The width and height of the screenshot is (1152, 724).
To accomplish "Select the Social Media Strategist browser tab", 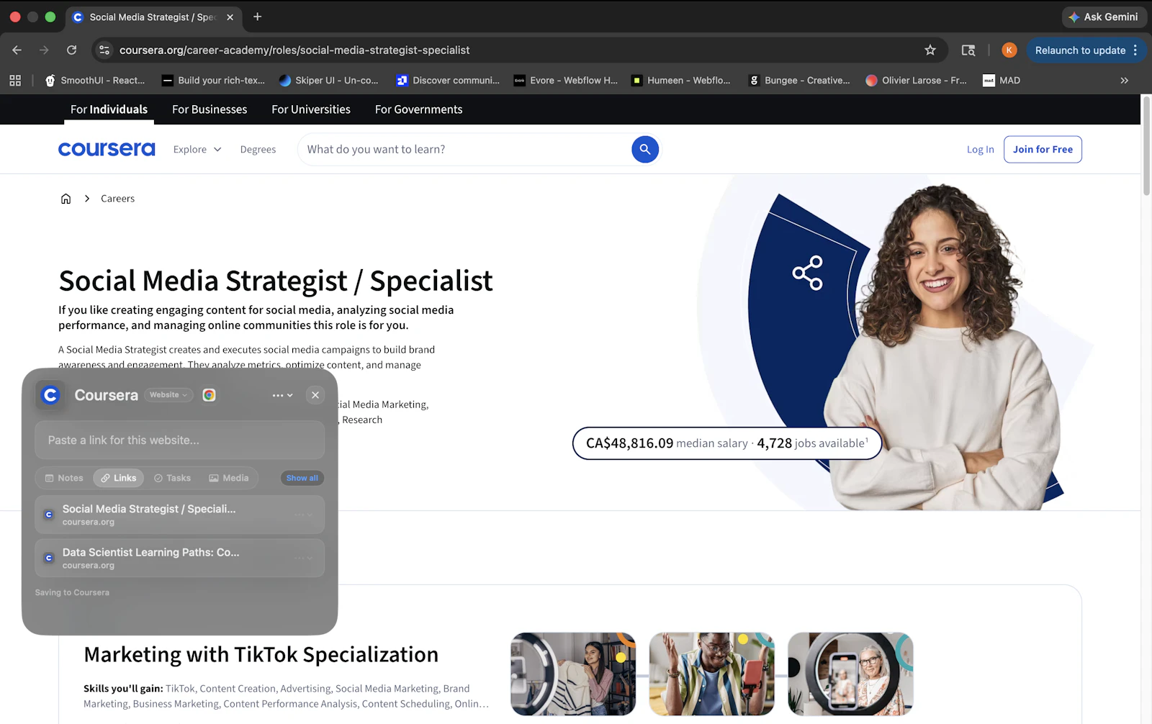I will click(153, 17).
